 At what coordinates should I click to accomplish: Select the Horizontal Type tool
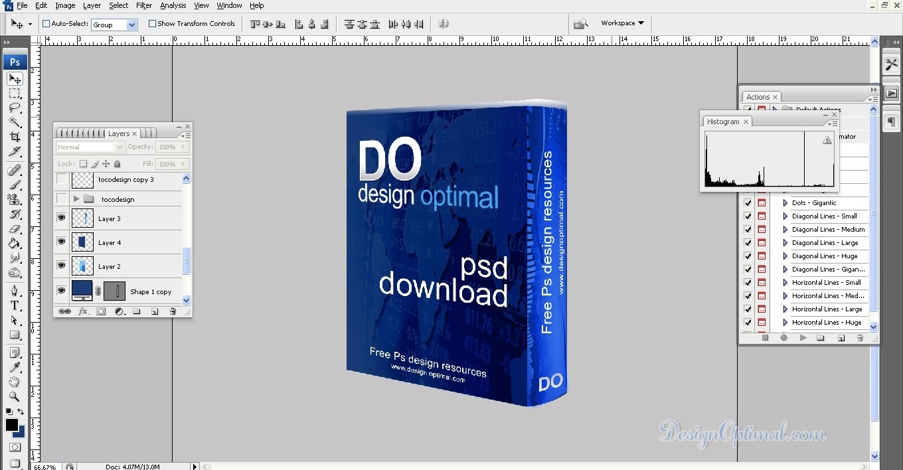pos(15,305)
